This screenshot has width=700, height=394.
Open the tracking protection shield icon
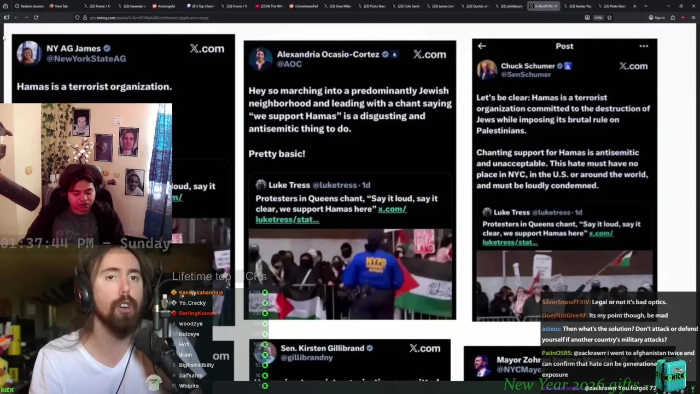coord(77,18)
